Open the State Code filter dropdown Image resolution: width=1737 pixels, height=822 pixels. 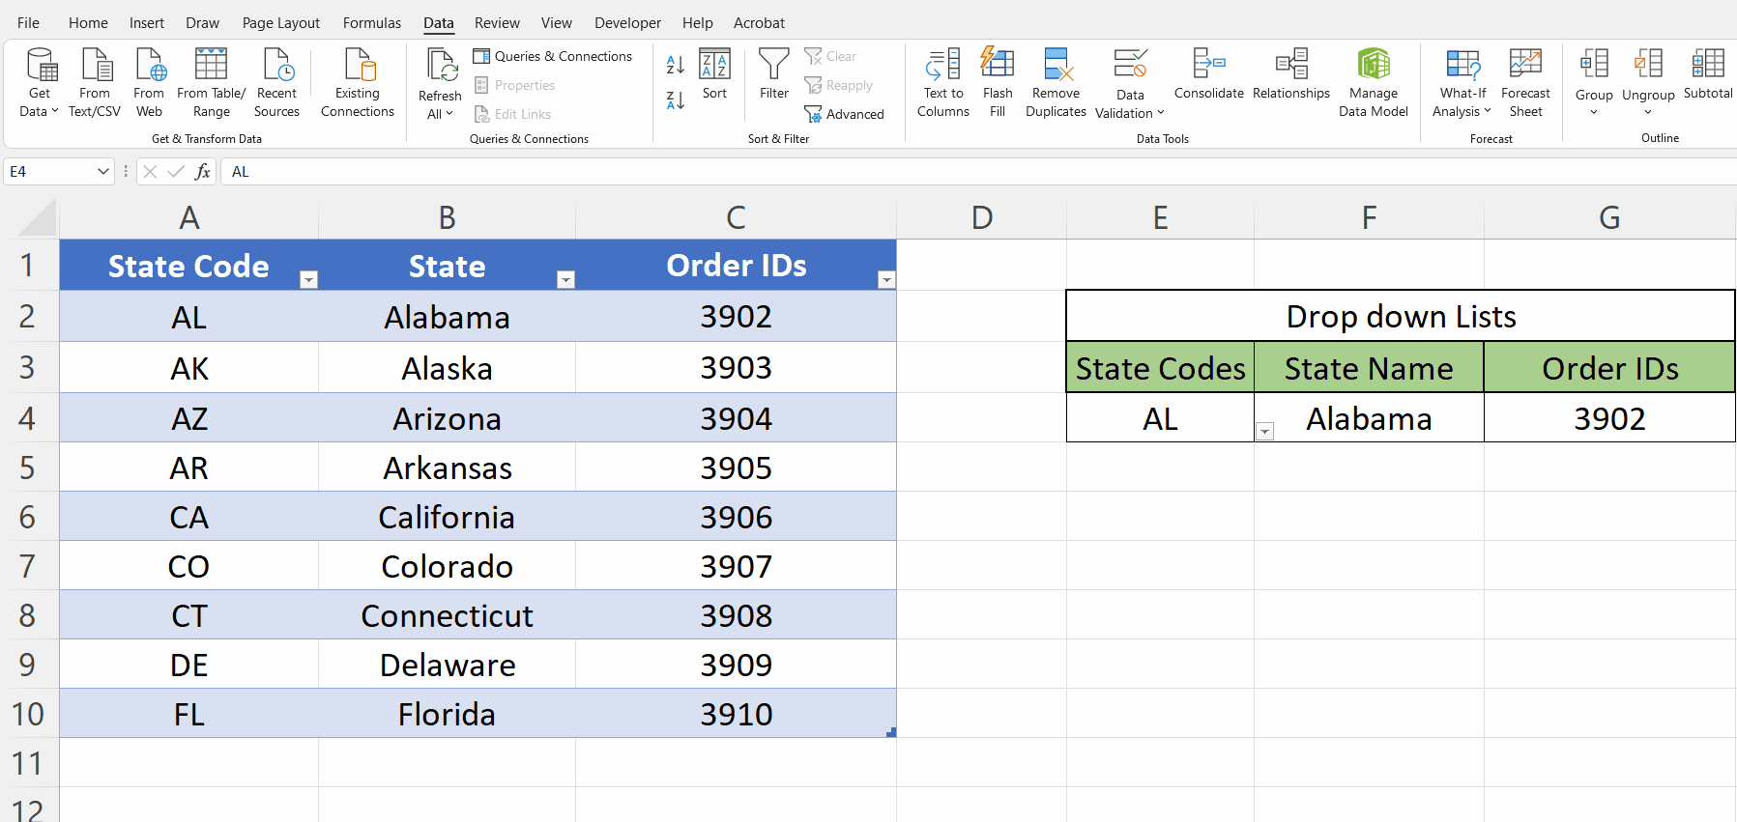[x=308, y=279]
